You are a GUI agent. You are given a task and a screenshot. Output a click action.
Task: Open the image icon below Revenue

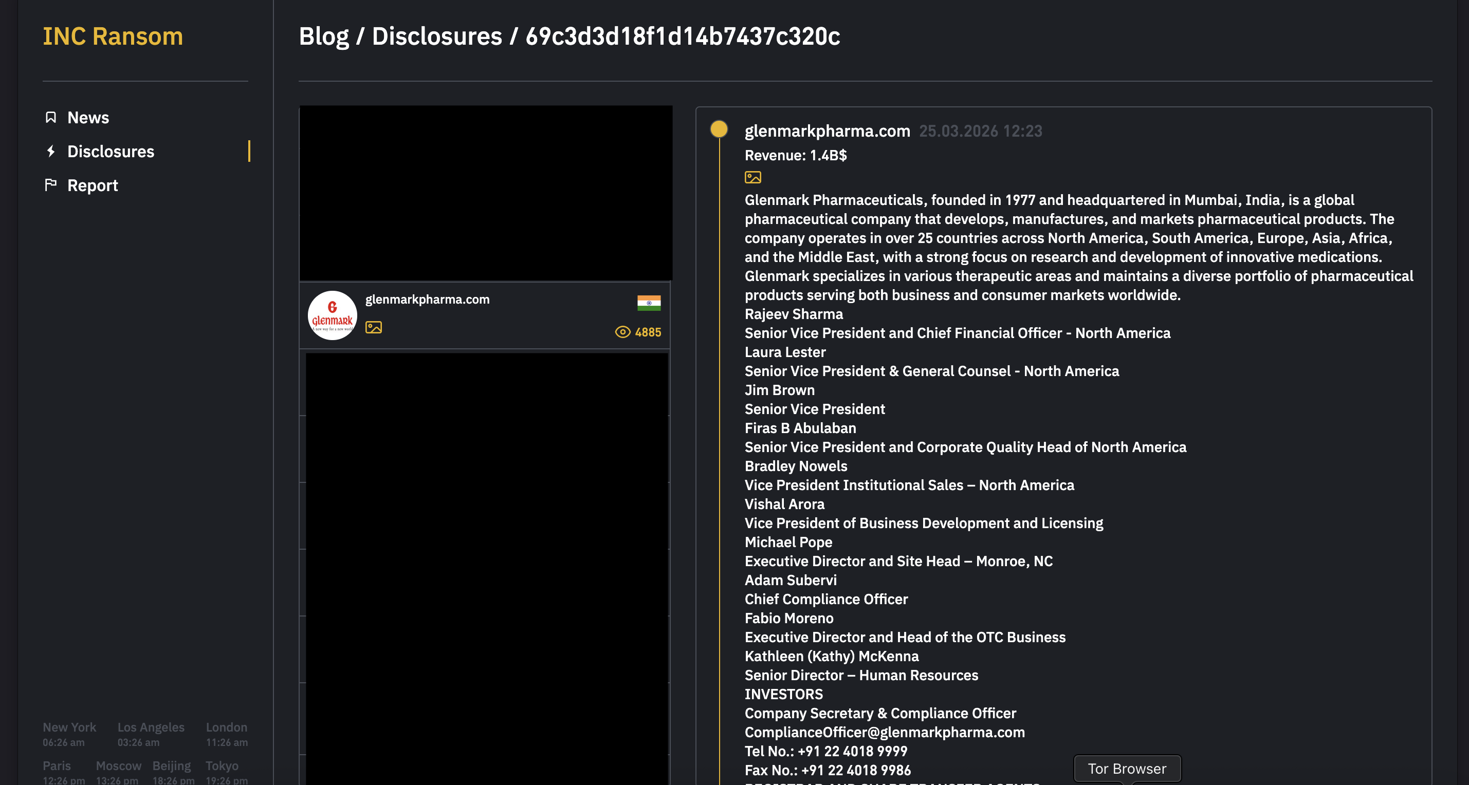click(753, 177)
